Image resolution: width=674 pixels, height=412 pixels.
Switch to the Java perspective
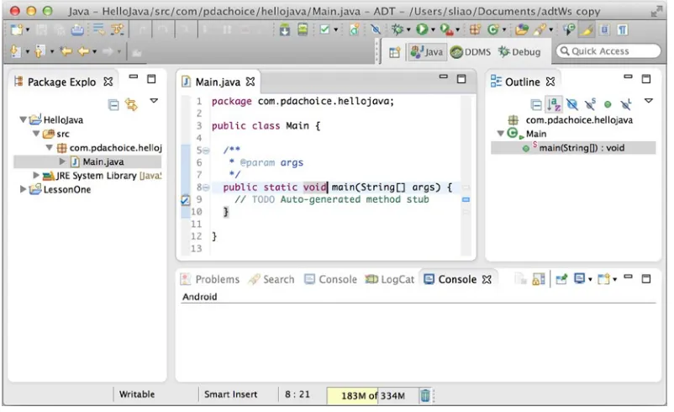[x=427, y=52]
